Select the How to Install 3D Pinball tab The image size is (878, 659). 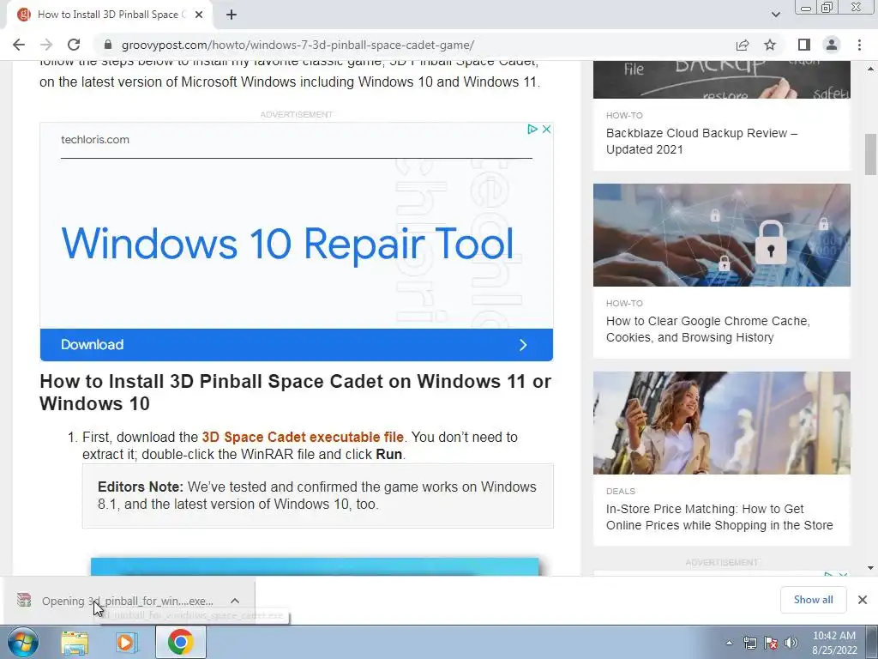click(x=109, y=15)
